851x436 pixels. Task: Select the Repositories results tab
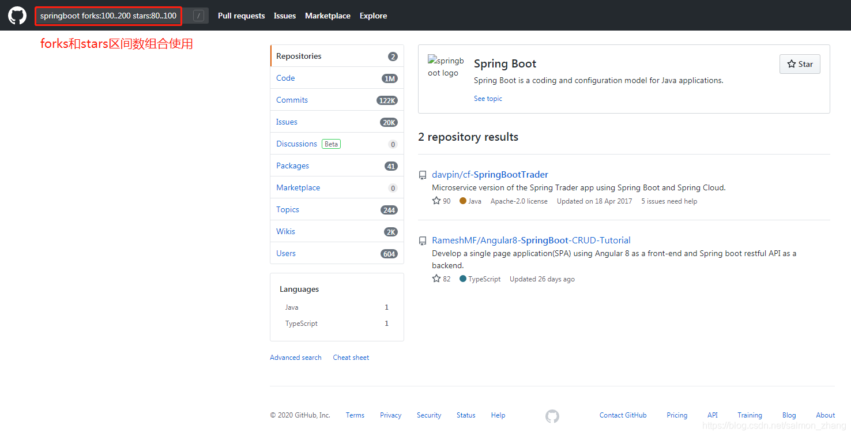pyautogui.click(x=337, y=56)
